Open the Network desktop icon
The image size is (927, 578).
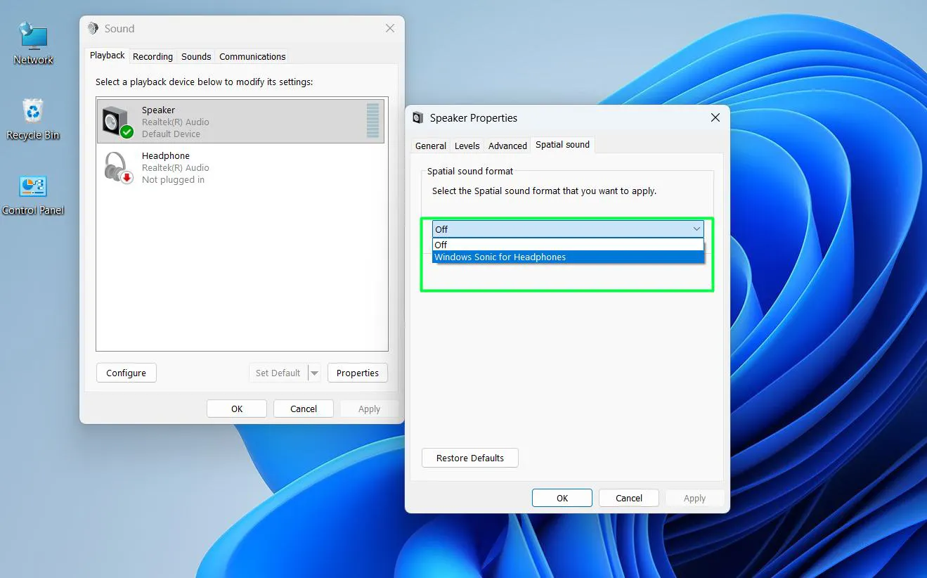coord(32,34)
